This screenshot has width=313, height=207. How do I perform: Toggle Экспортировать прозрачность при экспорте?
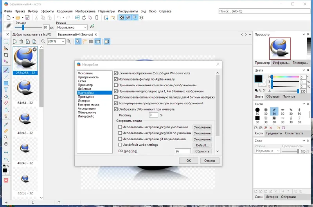pyautogui.click(x=116, y=103)
